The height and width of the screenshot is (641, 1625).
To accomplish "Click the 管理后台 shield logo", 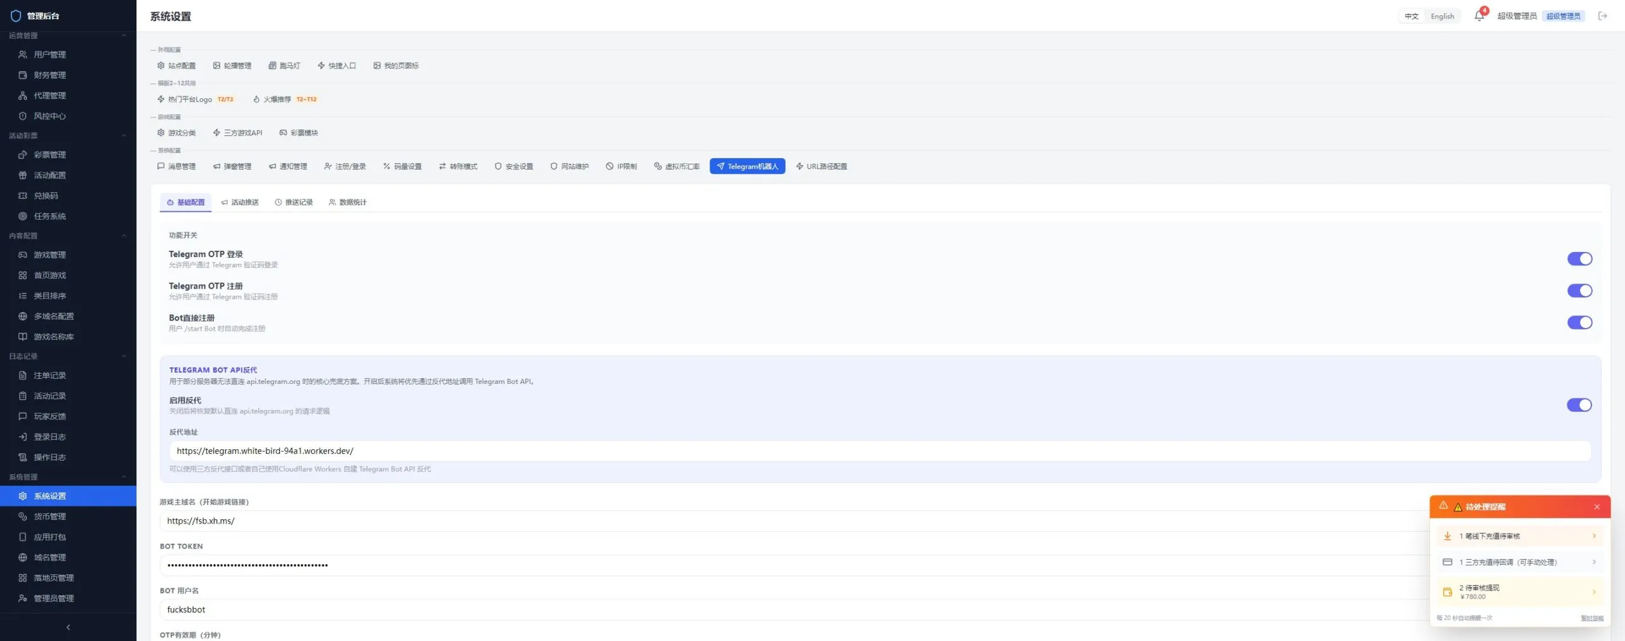I will tap(16, 16).
